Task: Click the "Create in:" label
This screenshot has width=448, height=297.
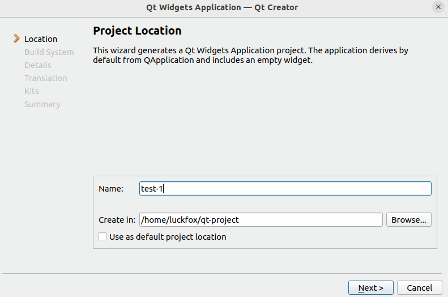Action: coord(117,220)
